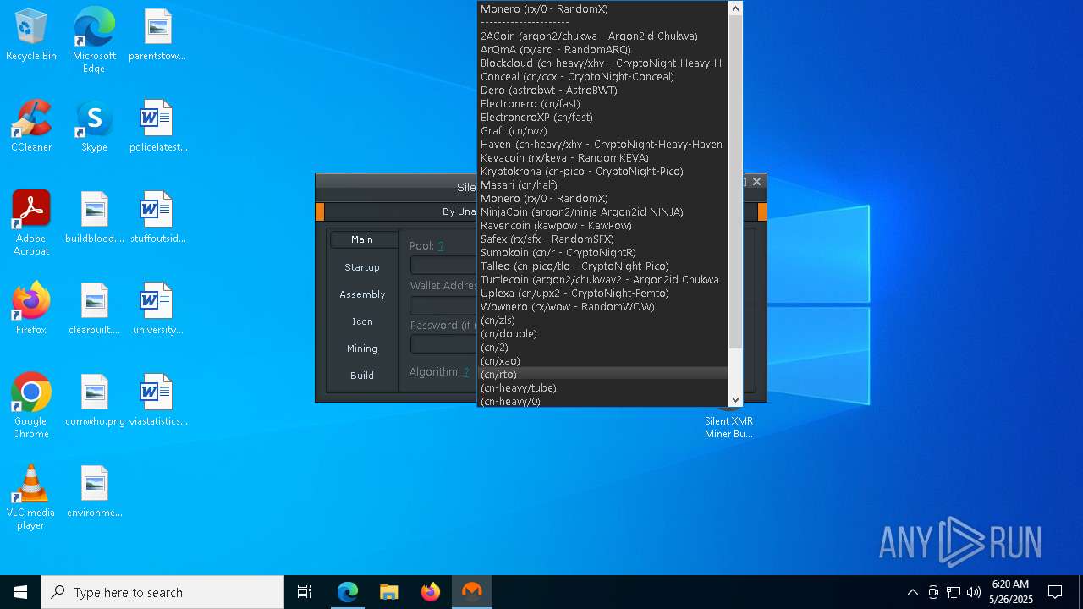The width and height of the screenshot is (1083, 609).
Task: Select Masari (cn/half) option
Action: [602, 184]
